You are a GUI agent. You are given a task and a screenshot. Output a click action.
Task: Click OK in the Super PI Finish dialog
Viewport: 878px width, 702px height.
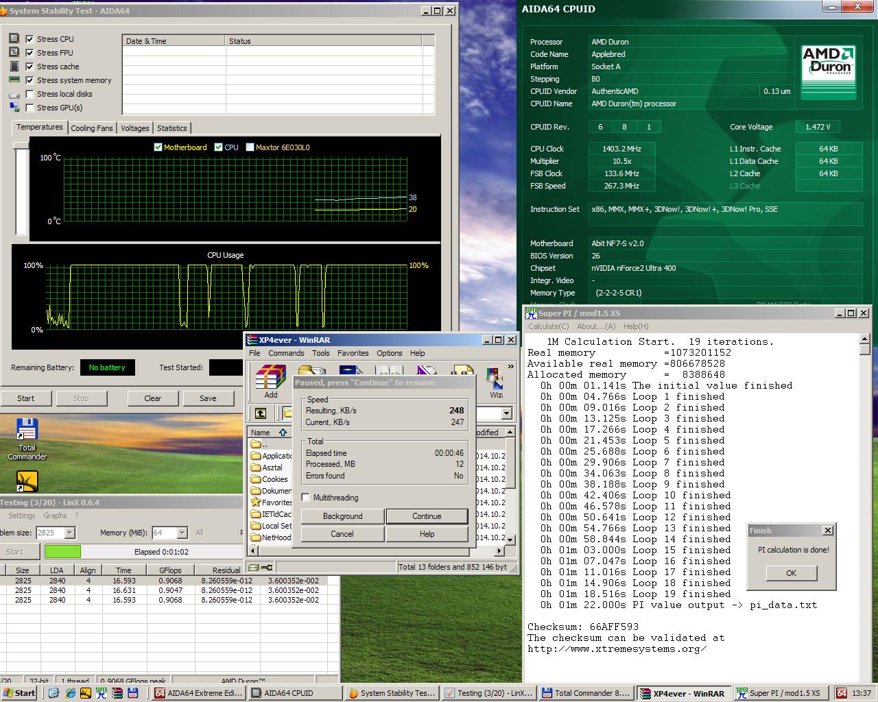pos(791,573)
